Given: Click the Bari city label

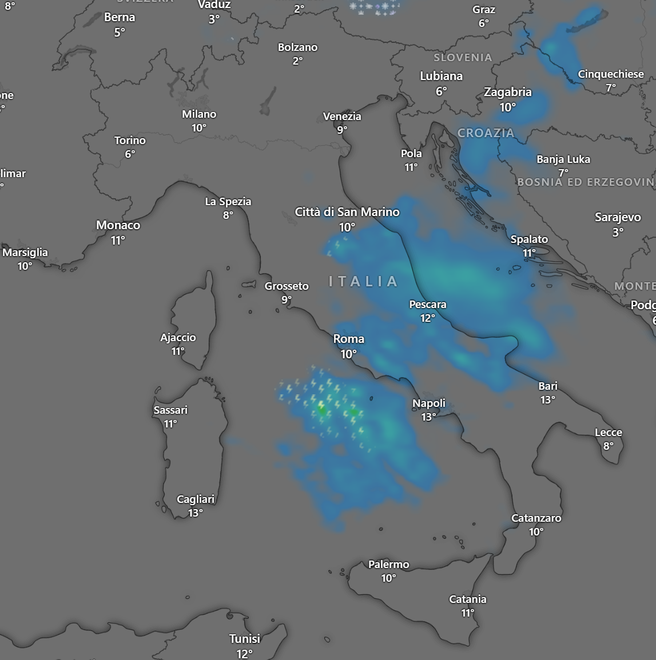Looking at the screenshot, I should coord(547,386).
